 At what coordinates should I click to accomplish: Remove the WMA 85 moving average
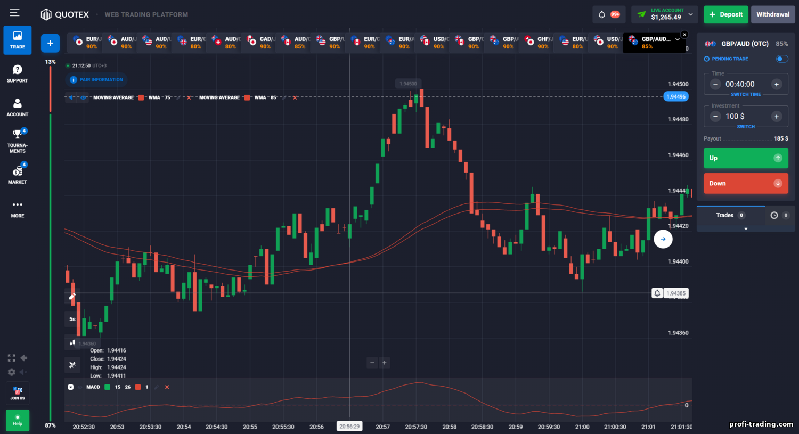pyautogui.click(x=295, y=97)
